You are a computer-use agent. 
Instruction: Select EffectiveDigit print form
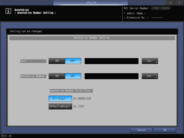(60, 106)
